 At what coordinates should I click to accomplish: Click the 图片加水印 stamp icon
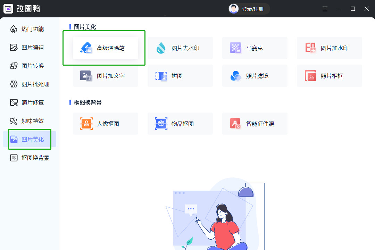[x=310, y=48]
